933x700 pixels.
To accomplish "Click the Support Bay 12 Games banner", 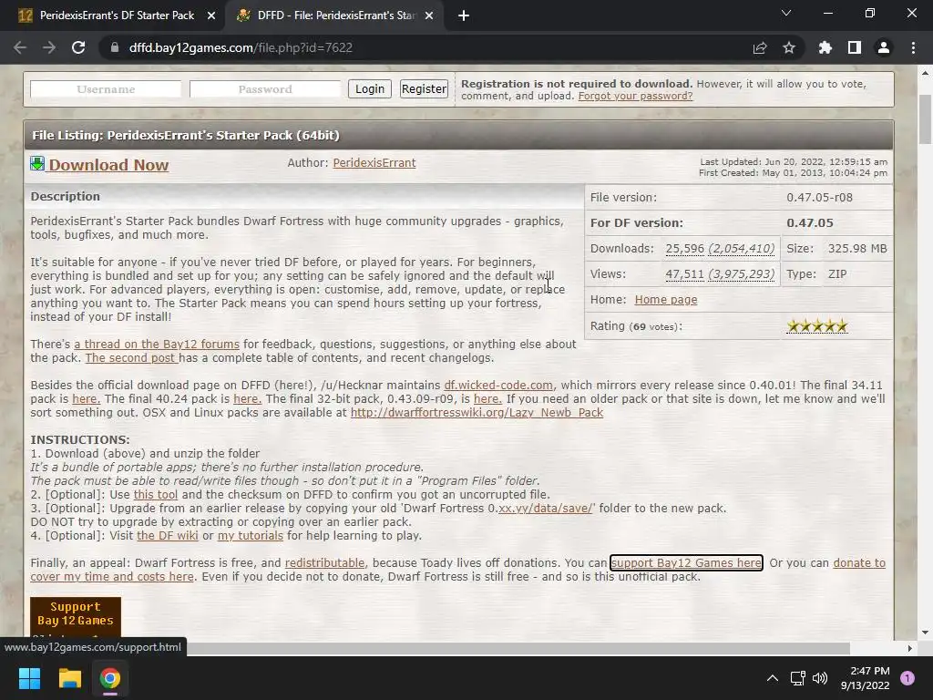I will pyautogui.click(x=76, y=617).
